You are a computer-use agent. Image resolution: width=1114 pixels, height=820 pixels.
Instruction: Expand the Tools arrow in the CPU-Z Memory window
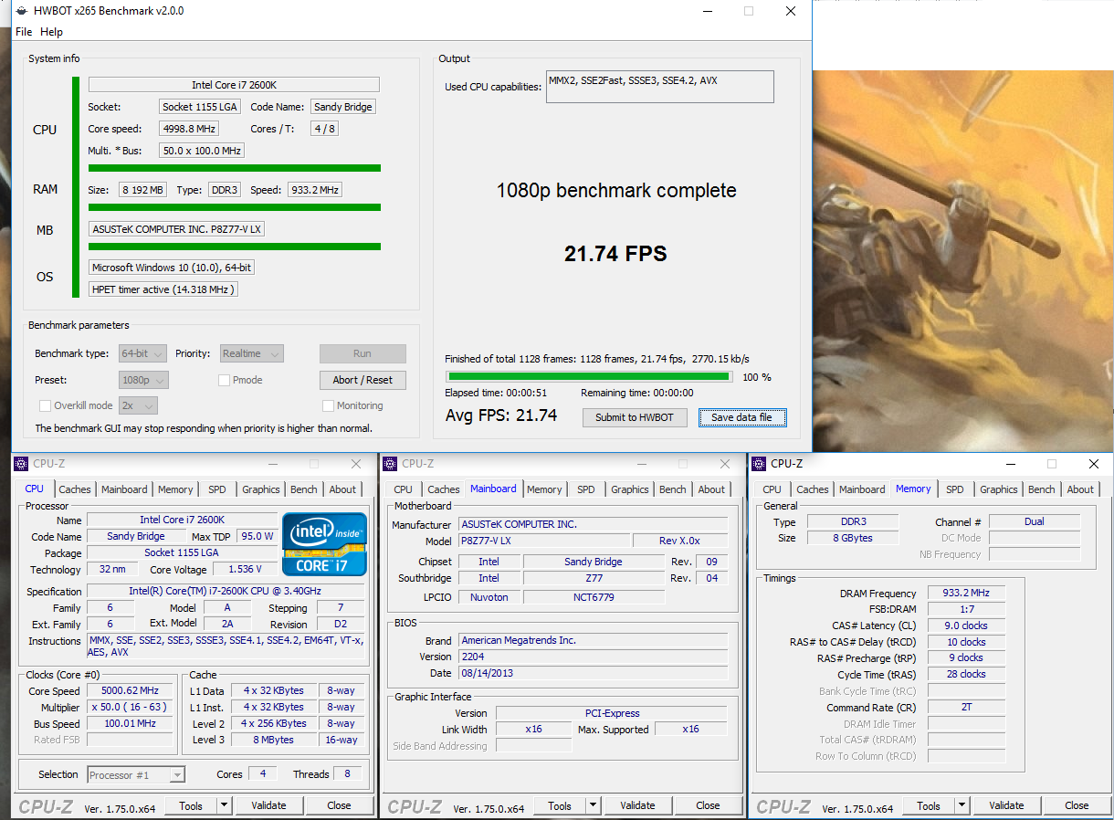(962, 805)
